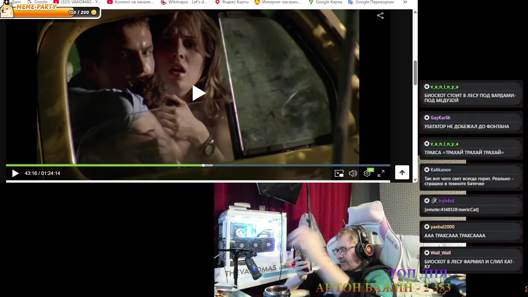Click the badge icon beside tryh4rd's name
Screen dimensions: 528x297
434,200
